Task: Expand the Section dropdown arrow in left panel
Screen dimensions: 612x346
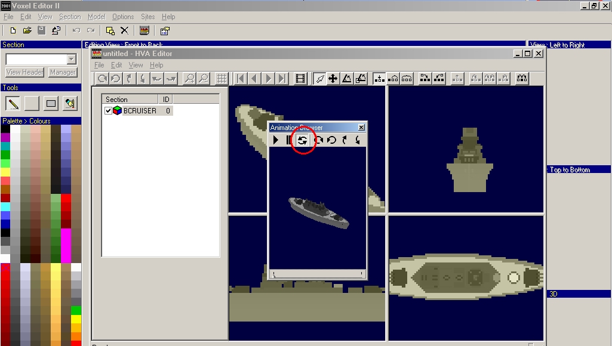Action: 72,59
